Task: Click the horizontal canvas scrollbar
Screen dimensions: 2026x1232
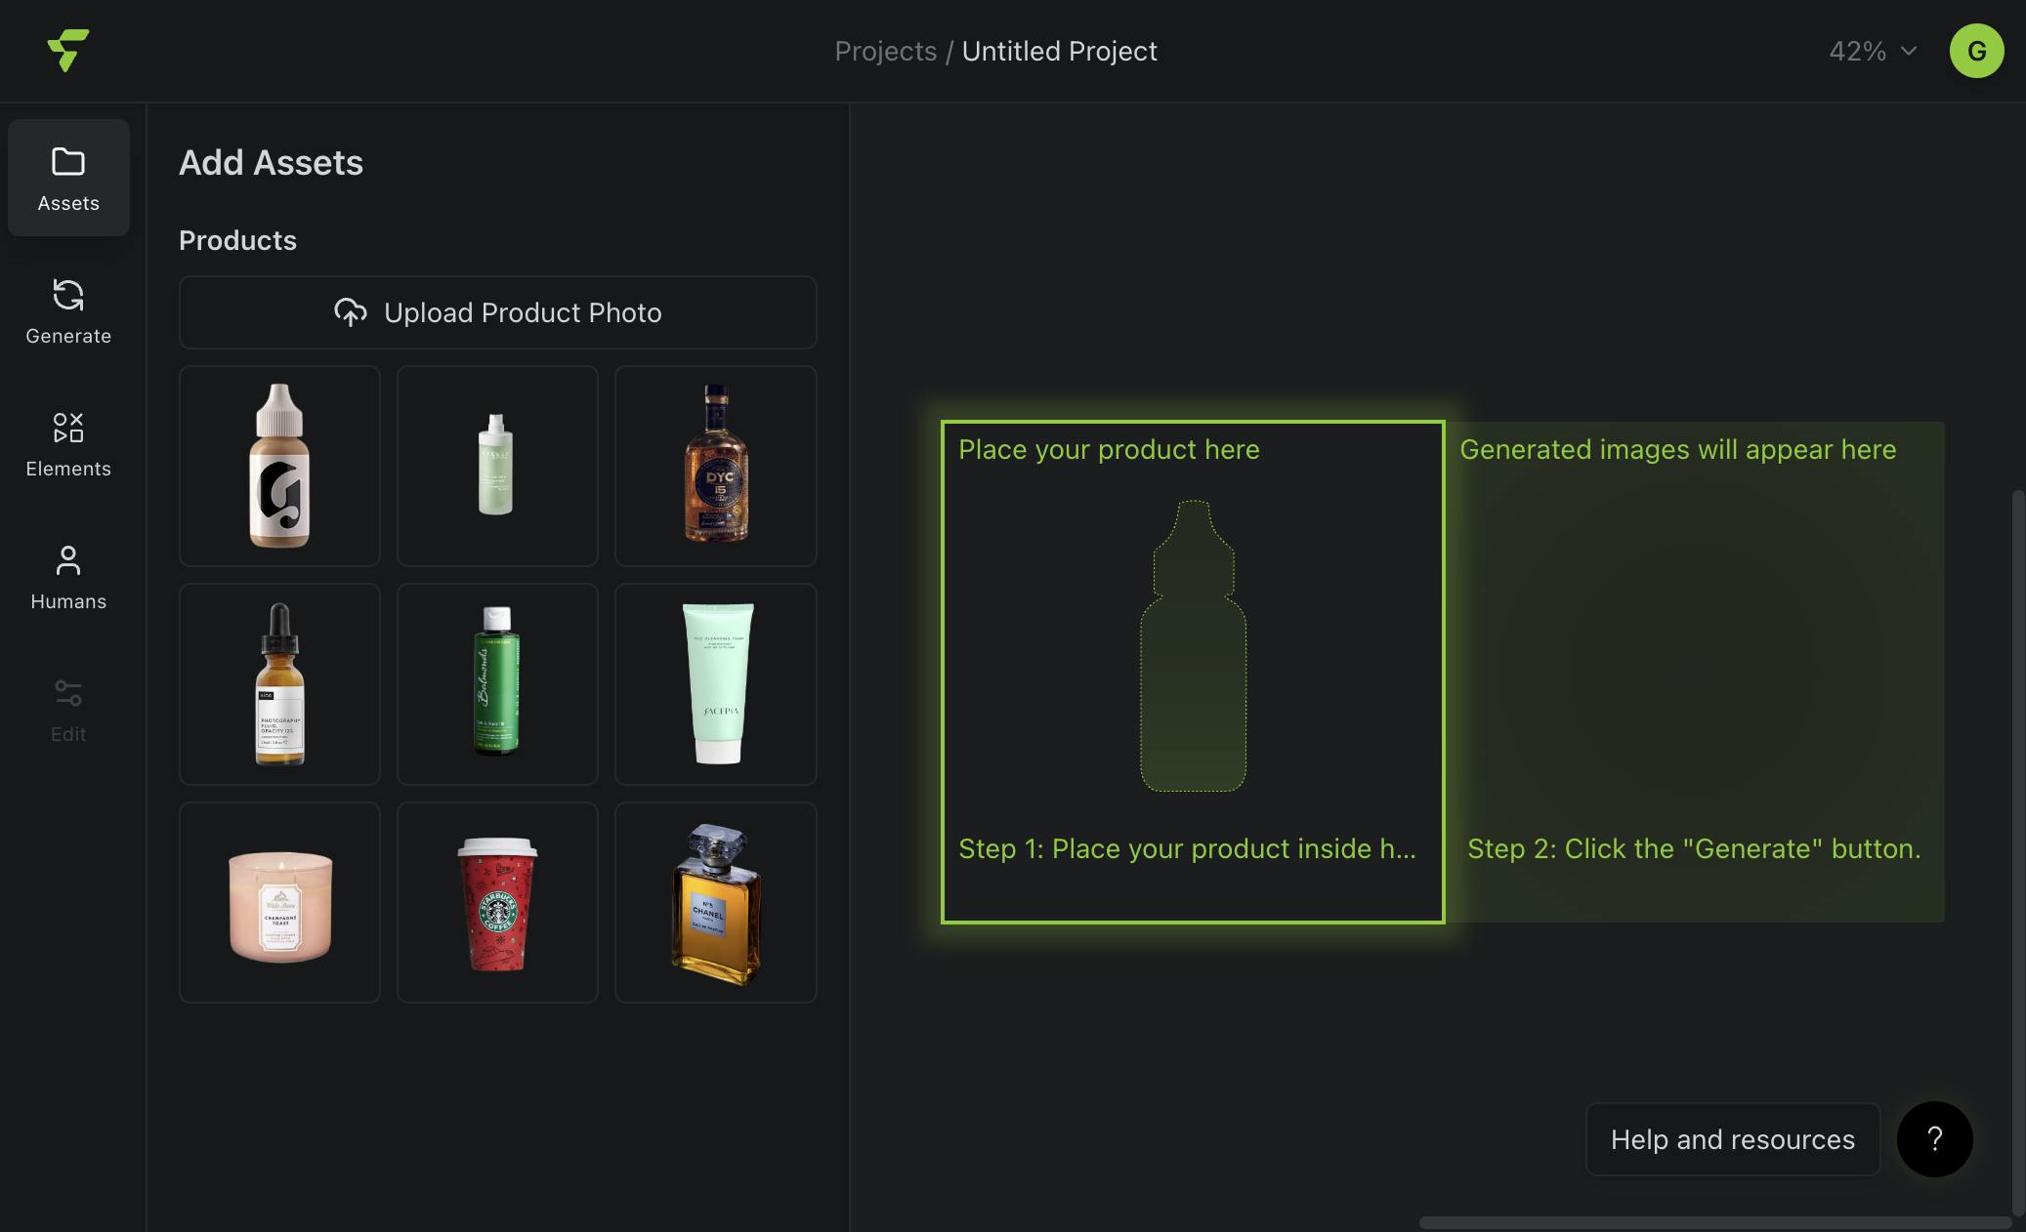Action: click(1713, 1222)
